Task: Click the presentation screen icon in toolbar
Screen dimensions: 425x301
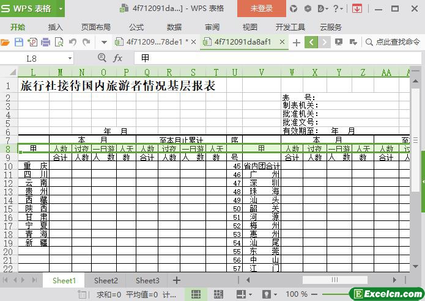Action: click(339, 42)
